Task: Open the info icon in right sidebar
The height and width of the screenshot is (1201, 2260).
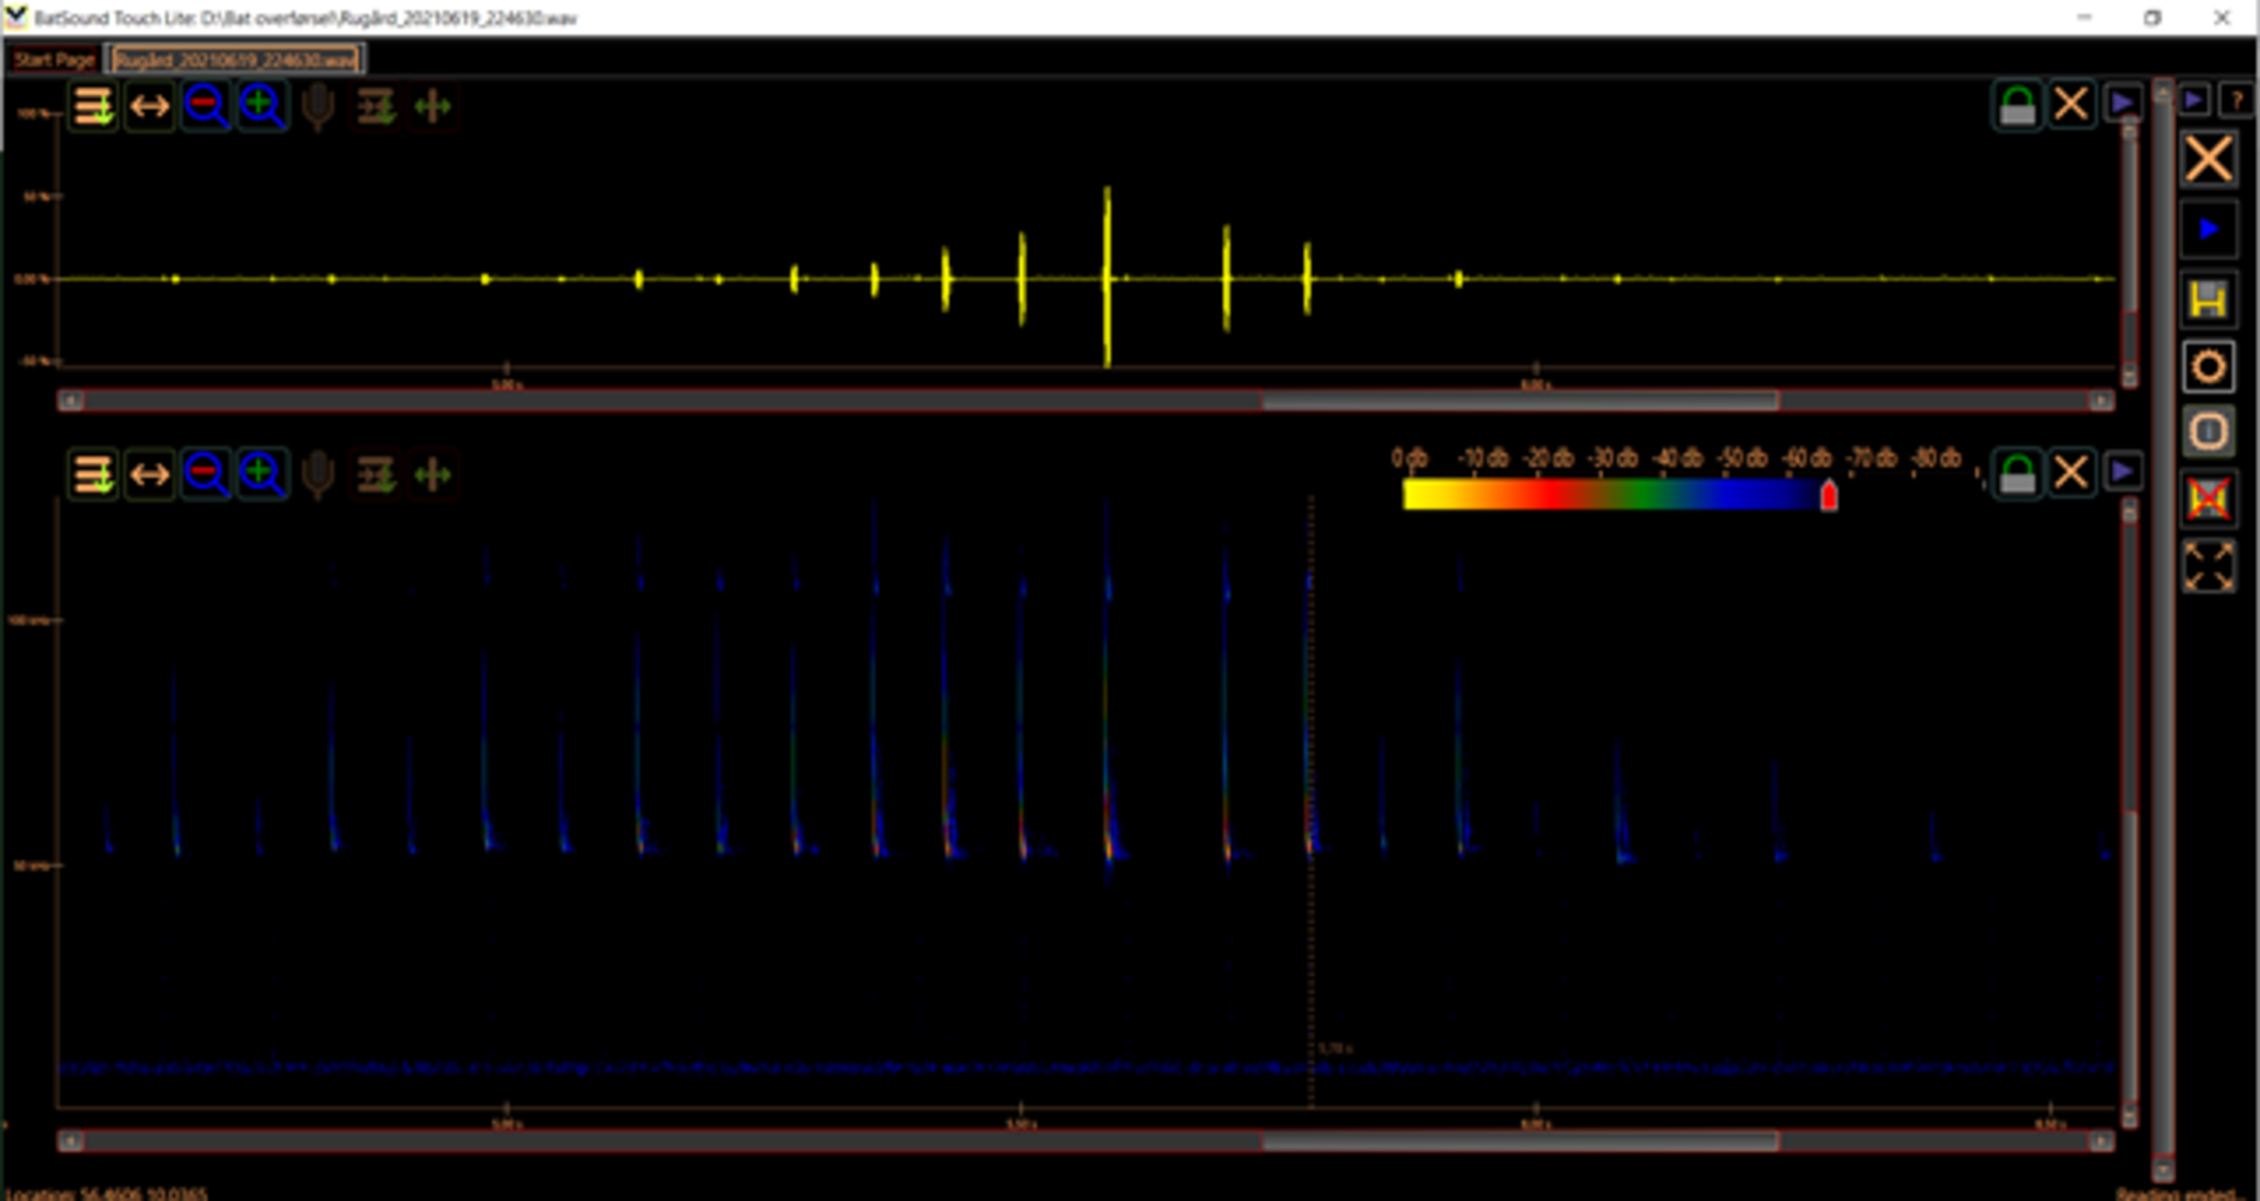Action: (x=2208, y=432)
